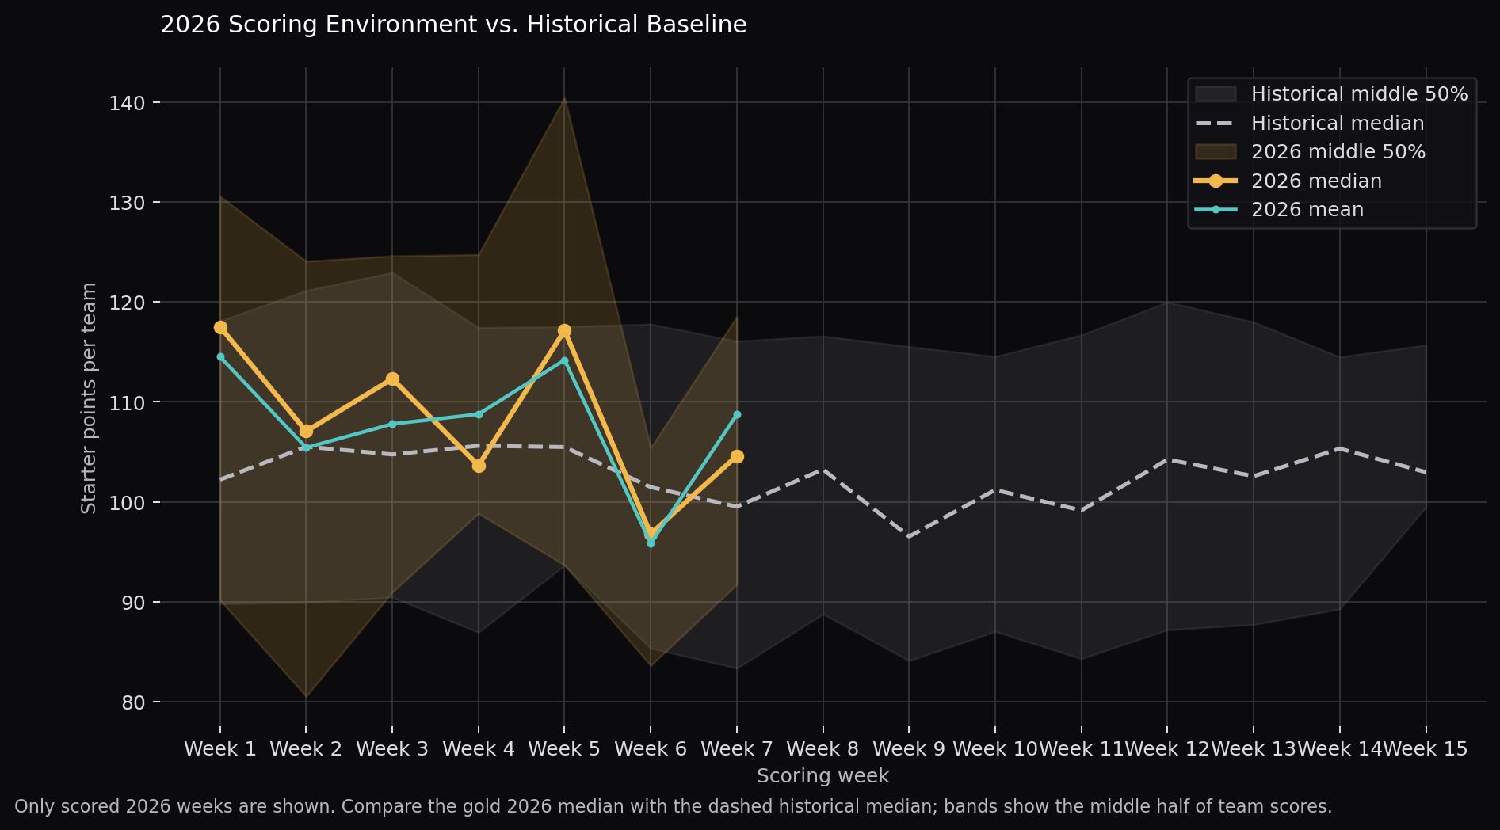Select '2026 median' legend label
The width and height of the screenshot is (1500, 830).
[1316, 181]
